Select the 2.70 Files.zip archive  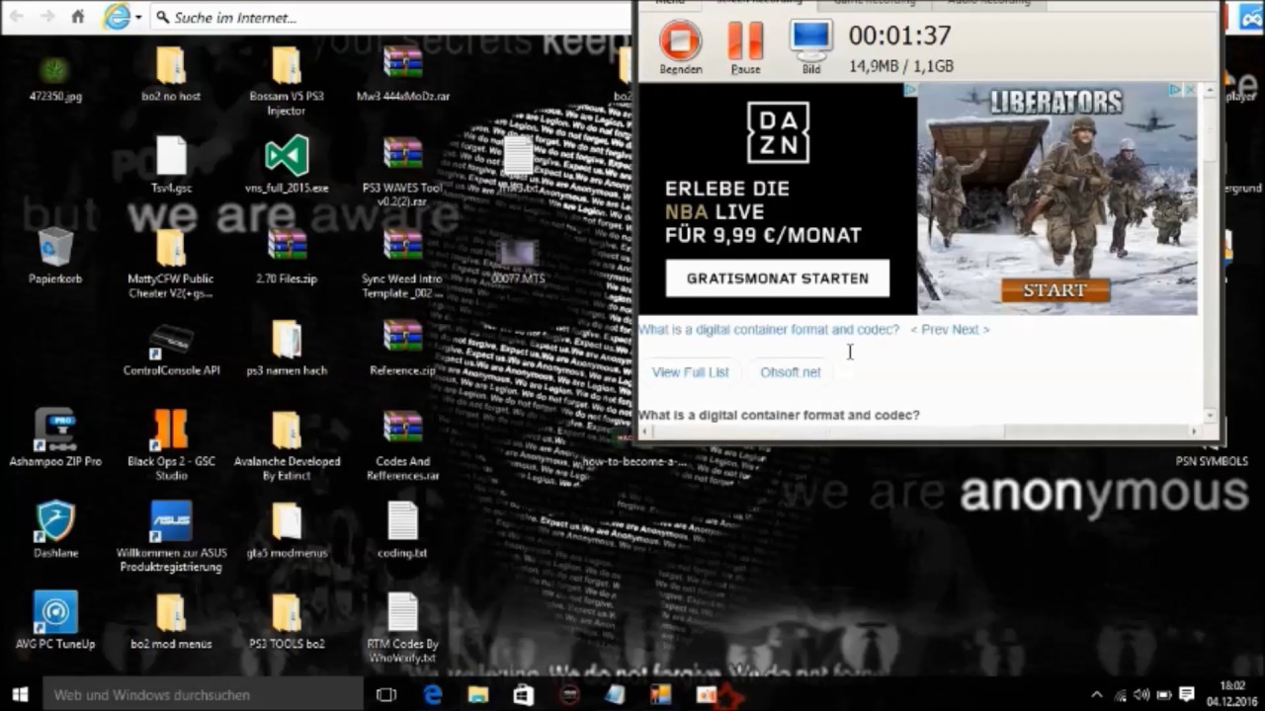(x=287, y=257)
